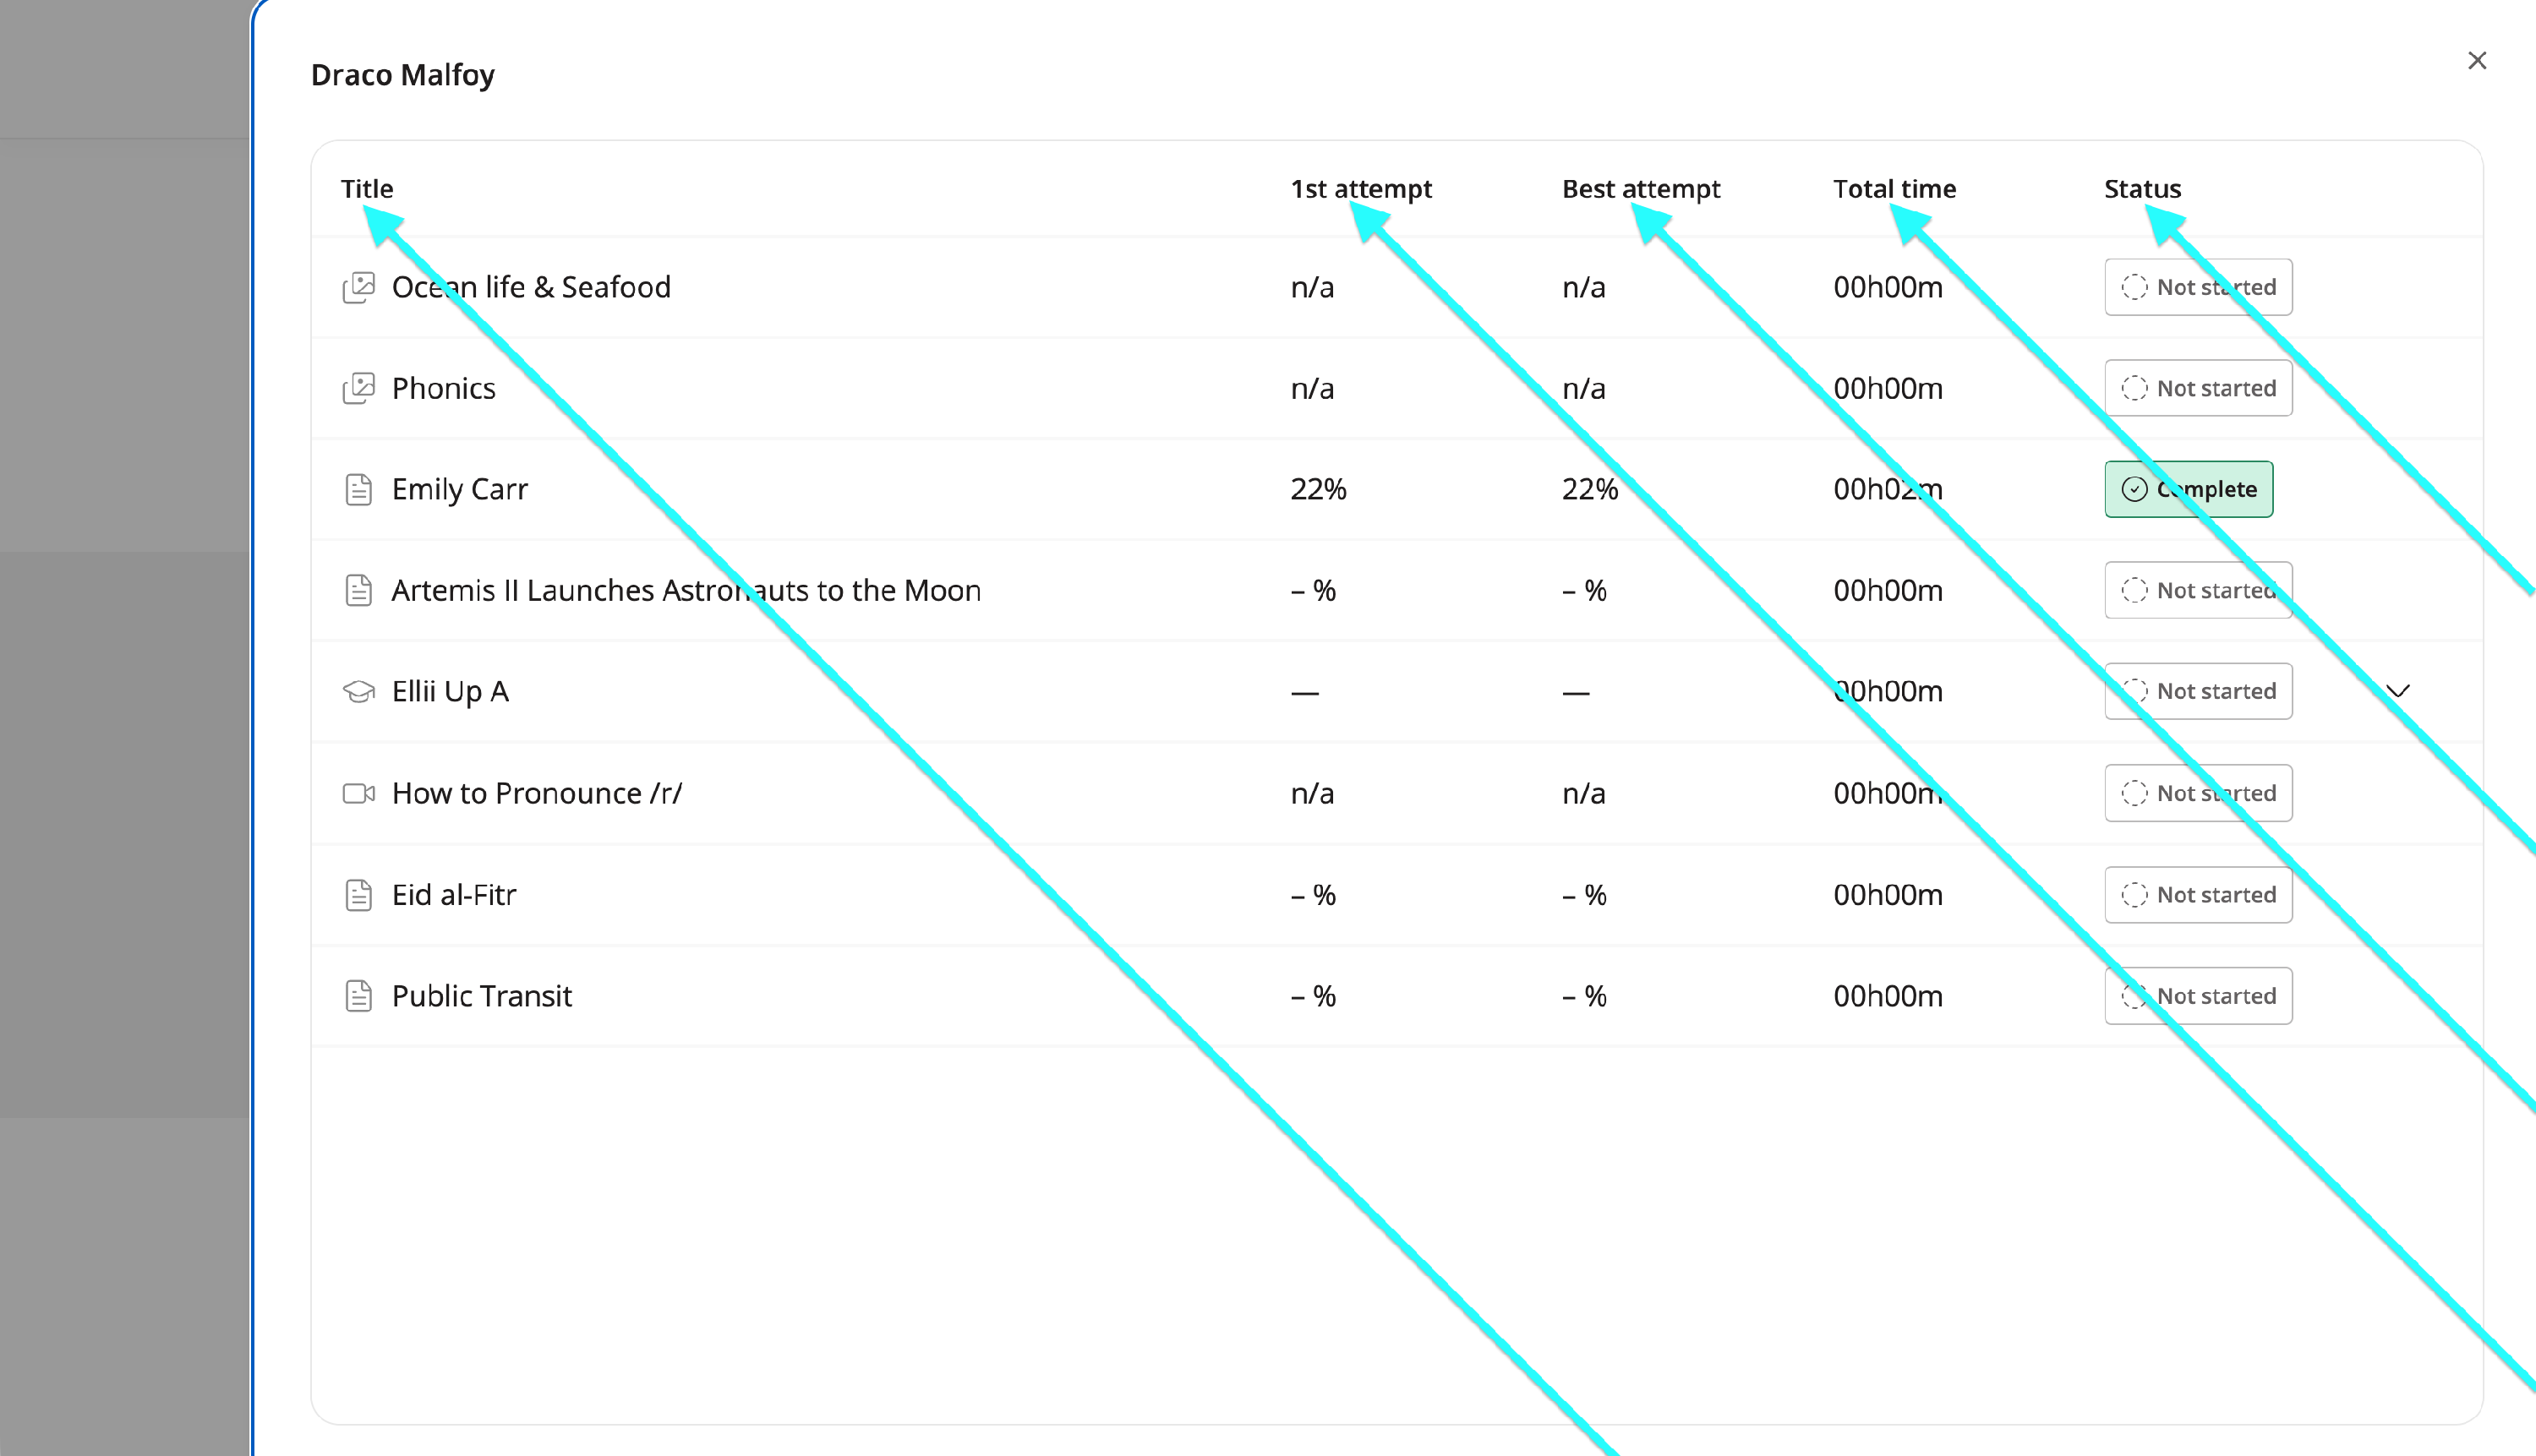2536x1456 pixels.
Task: Open the Eid al-Fitr lesson title
Action: (454, 895)
